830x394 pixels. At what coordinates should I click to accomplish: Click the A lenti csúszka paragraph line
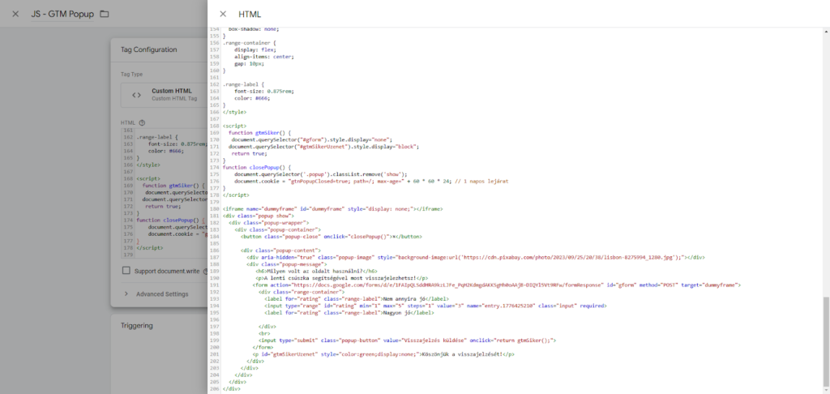tap(341, 278)
